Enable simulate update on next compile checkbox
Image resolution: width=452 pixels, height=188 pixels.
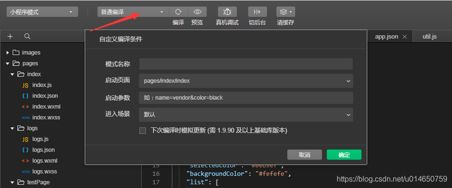tap(143, 131)
